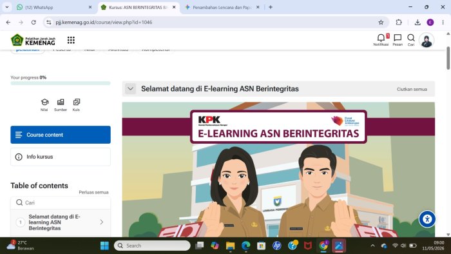The image size is (451, 254).
Task: Click Ciutkan semua link
Action: tap(412, 89)
